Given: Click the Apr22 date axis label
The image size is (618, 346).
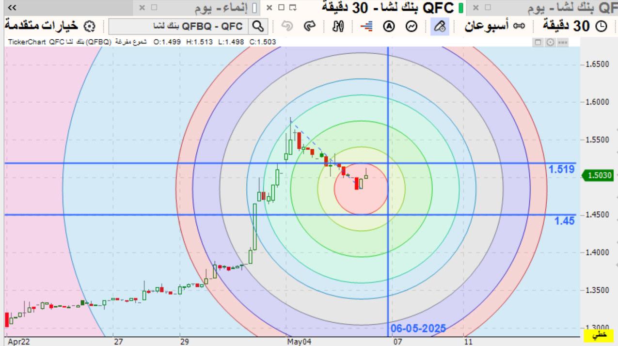Looking at the screenshot, I should [19, 342].
